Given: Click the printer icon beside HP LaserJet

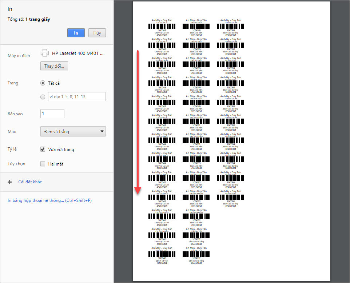Looking at the screenshot, I should [45, 53].
